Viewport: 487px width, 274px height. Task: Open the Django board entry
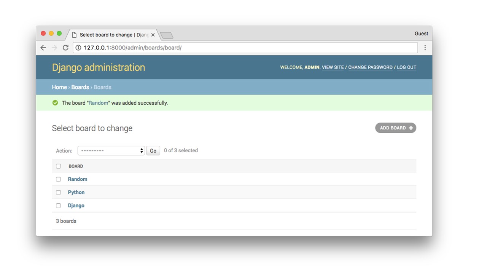pos(76,205)
